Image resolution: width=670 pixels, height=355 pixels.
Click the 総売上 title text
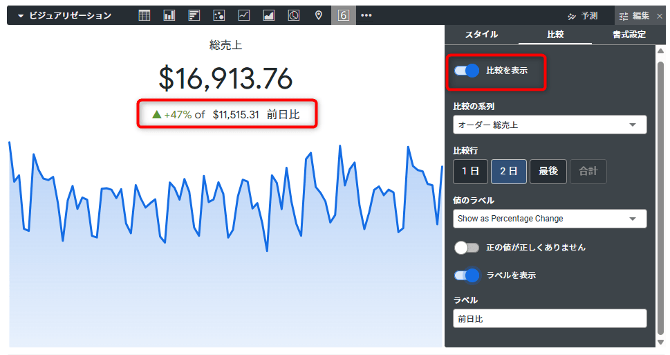[225, 45]
